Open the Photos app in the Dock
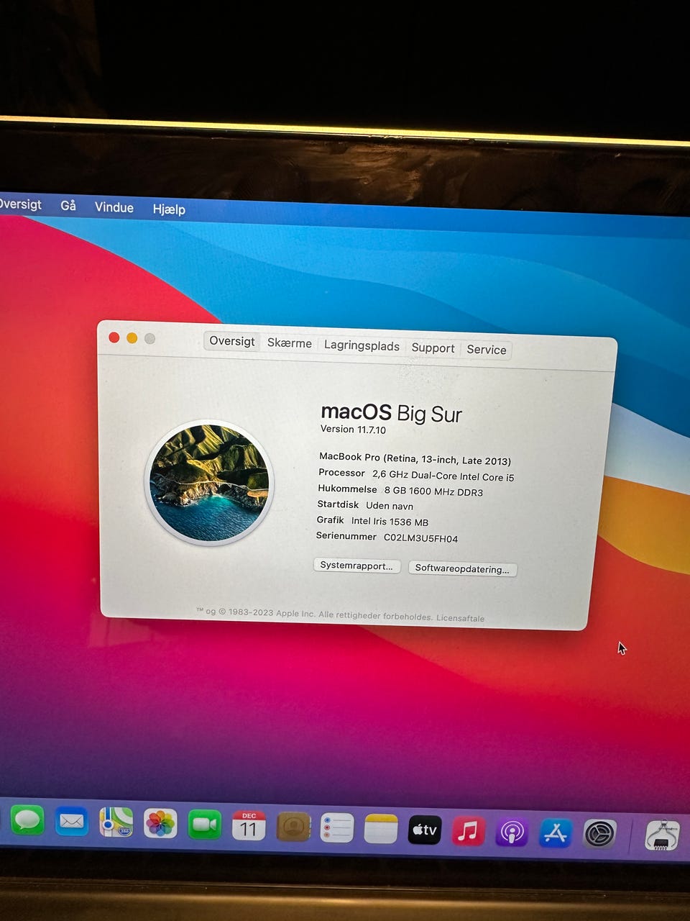This screenshot has width=690, height=921. [x=160, y=824]
